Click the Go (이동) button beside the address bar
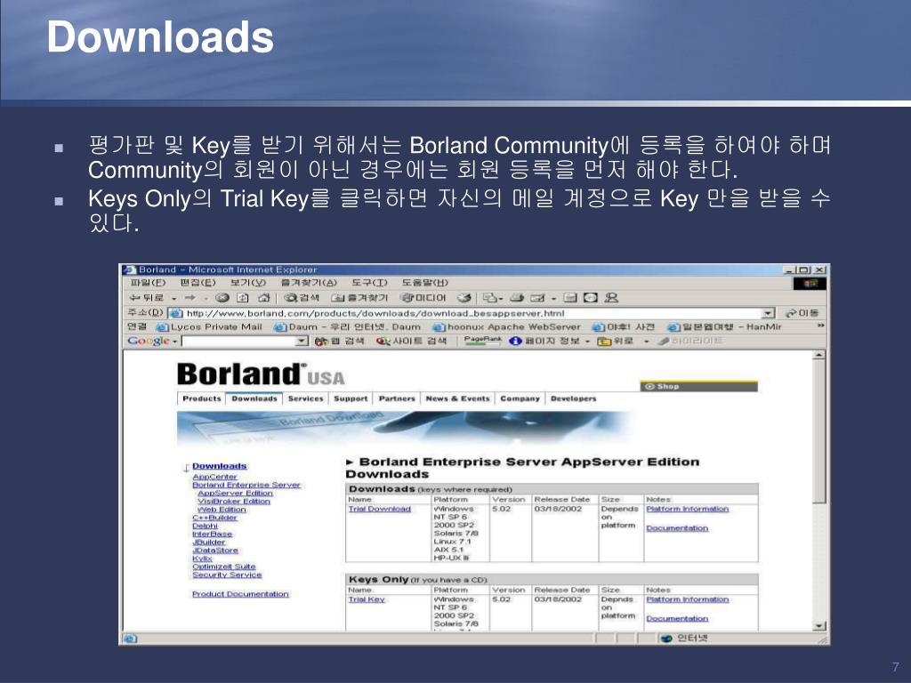 802,313
